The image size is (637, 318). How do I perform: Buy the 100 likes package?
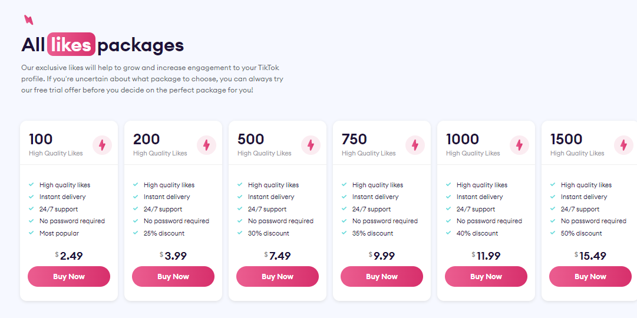[69, 277]
